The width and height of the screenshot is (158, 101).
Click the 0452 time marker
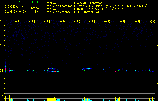tap(32, 22)
